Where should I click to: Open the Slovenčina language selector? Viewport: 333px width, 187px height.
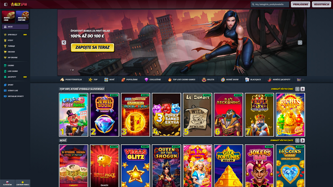(7, 183)
